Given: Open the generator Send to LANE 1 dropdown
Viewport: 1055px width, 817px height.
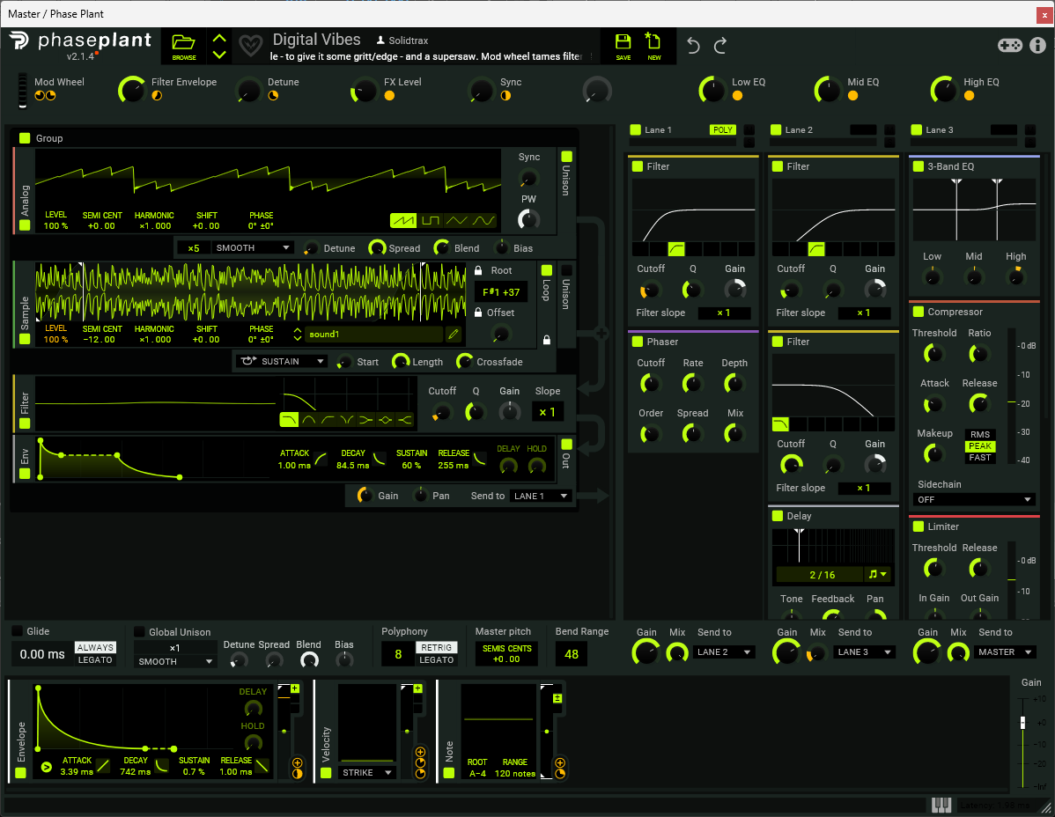Looking at the screenshot, I should coord(541,497).
